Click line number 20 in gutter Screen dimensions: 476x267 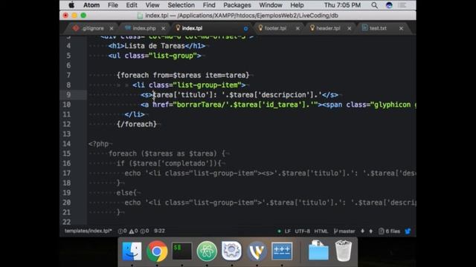66,202
